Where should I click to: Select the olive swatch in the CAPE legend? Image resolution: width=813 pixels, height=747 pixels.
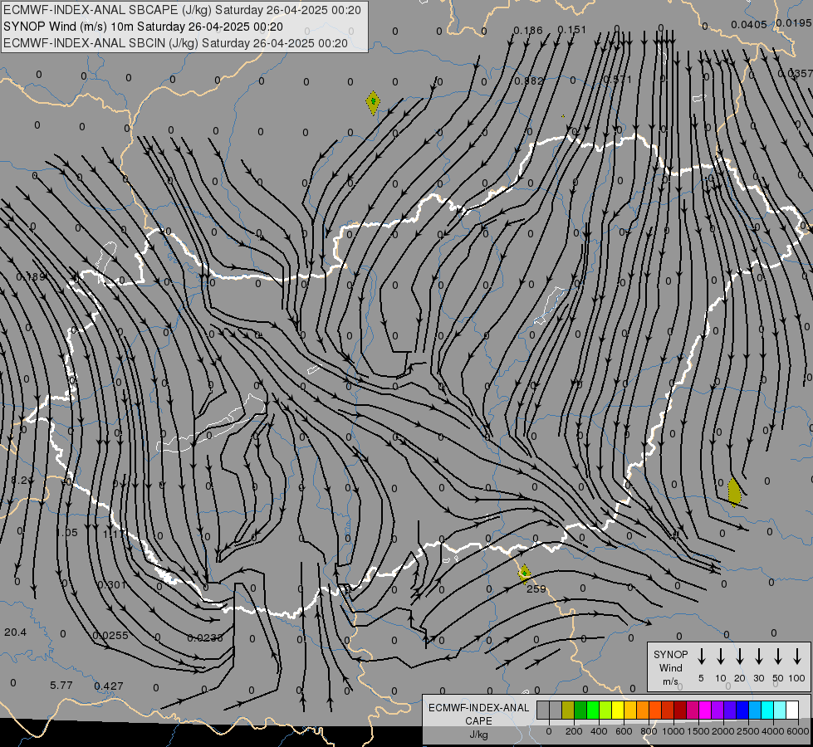tap(568, 710)
